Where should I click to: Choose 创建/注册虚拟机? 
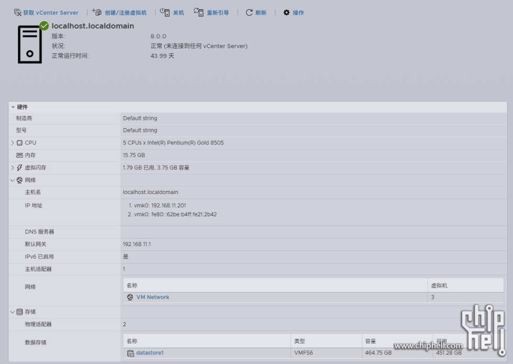[126, 13]
